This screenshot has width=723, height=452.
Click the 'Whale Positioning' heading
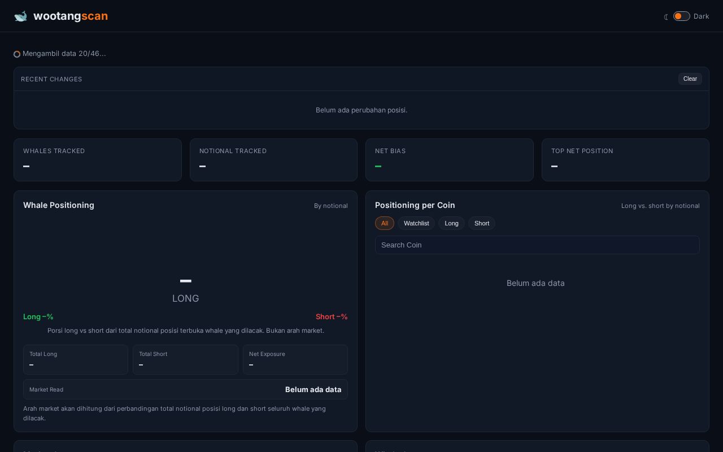point(59,205)
